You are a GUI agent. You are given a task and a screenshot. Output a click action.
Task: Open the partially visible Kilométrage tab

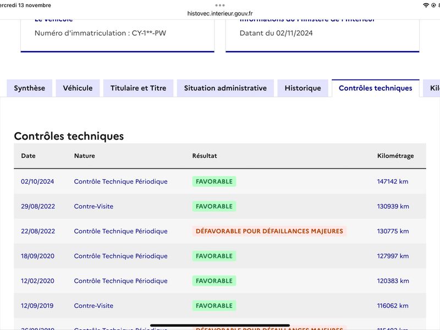click(432, 88)
